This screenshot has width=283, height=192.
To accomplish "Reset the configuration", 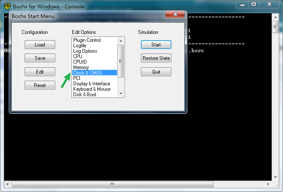I will tap(40, 85).
